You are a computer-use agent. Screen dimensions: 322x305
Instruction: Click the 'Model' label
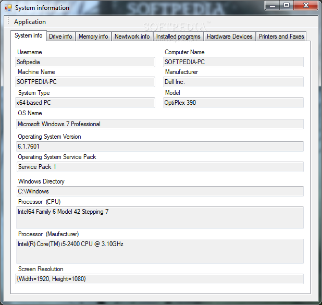click(x=172, y=93)
